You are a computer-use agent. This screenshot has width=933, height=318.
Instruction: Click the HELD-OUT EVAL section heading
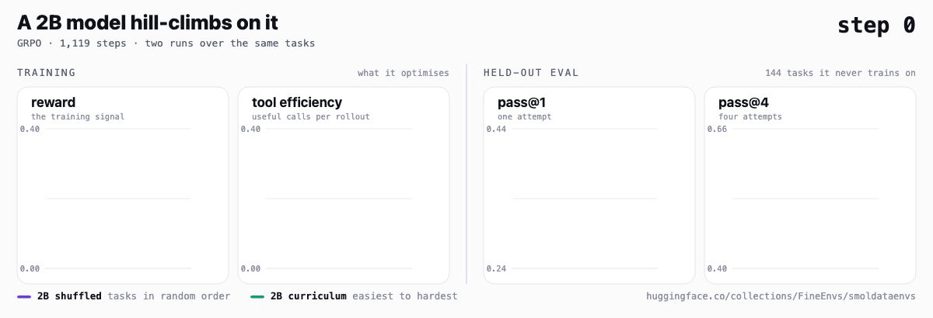[x=531, y=73]
